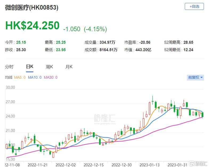Click the 2022-11-21 date axis label
Image resolution: width=209 pixels, height=168 pixels.
tap(38, 165)
